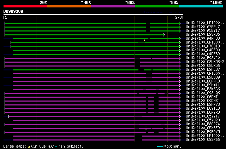The width and height of the screenshot is (226, 149).
Task: Click the BB909369 query name
Action: click(13, 11)
